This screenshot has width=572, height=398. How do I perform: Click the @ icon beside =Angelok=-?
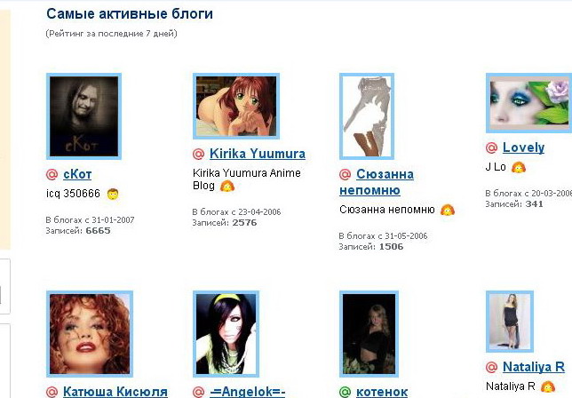(x=198, y=392)
